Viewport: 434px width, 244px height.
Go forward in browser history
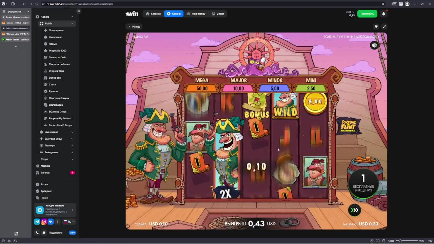click(x=31, y=4)
